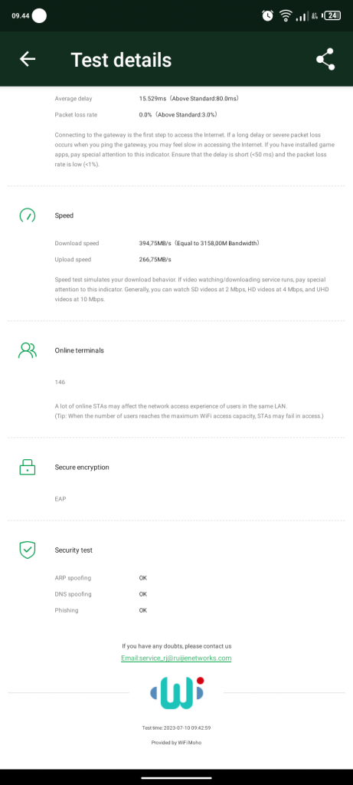Tap the ARP spoofing OK result
The width and height of the screenshot is (353, 785).
[143, 578]
